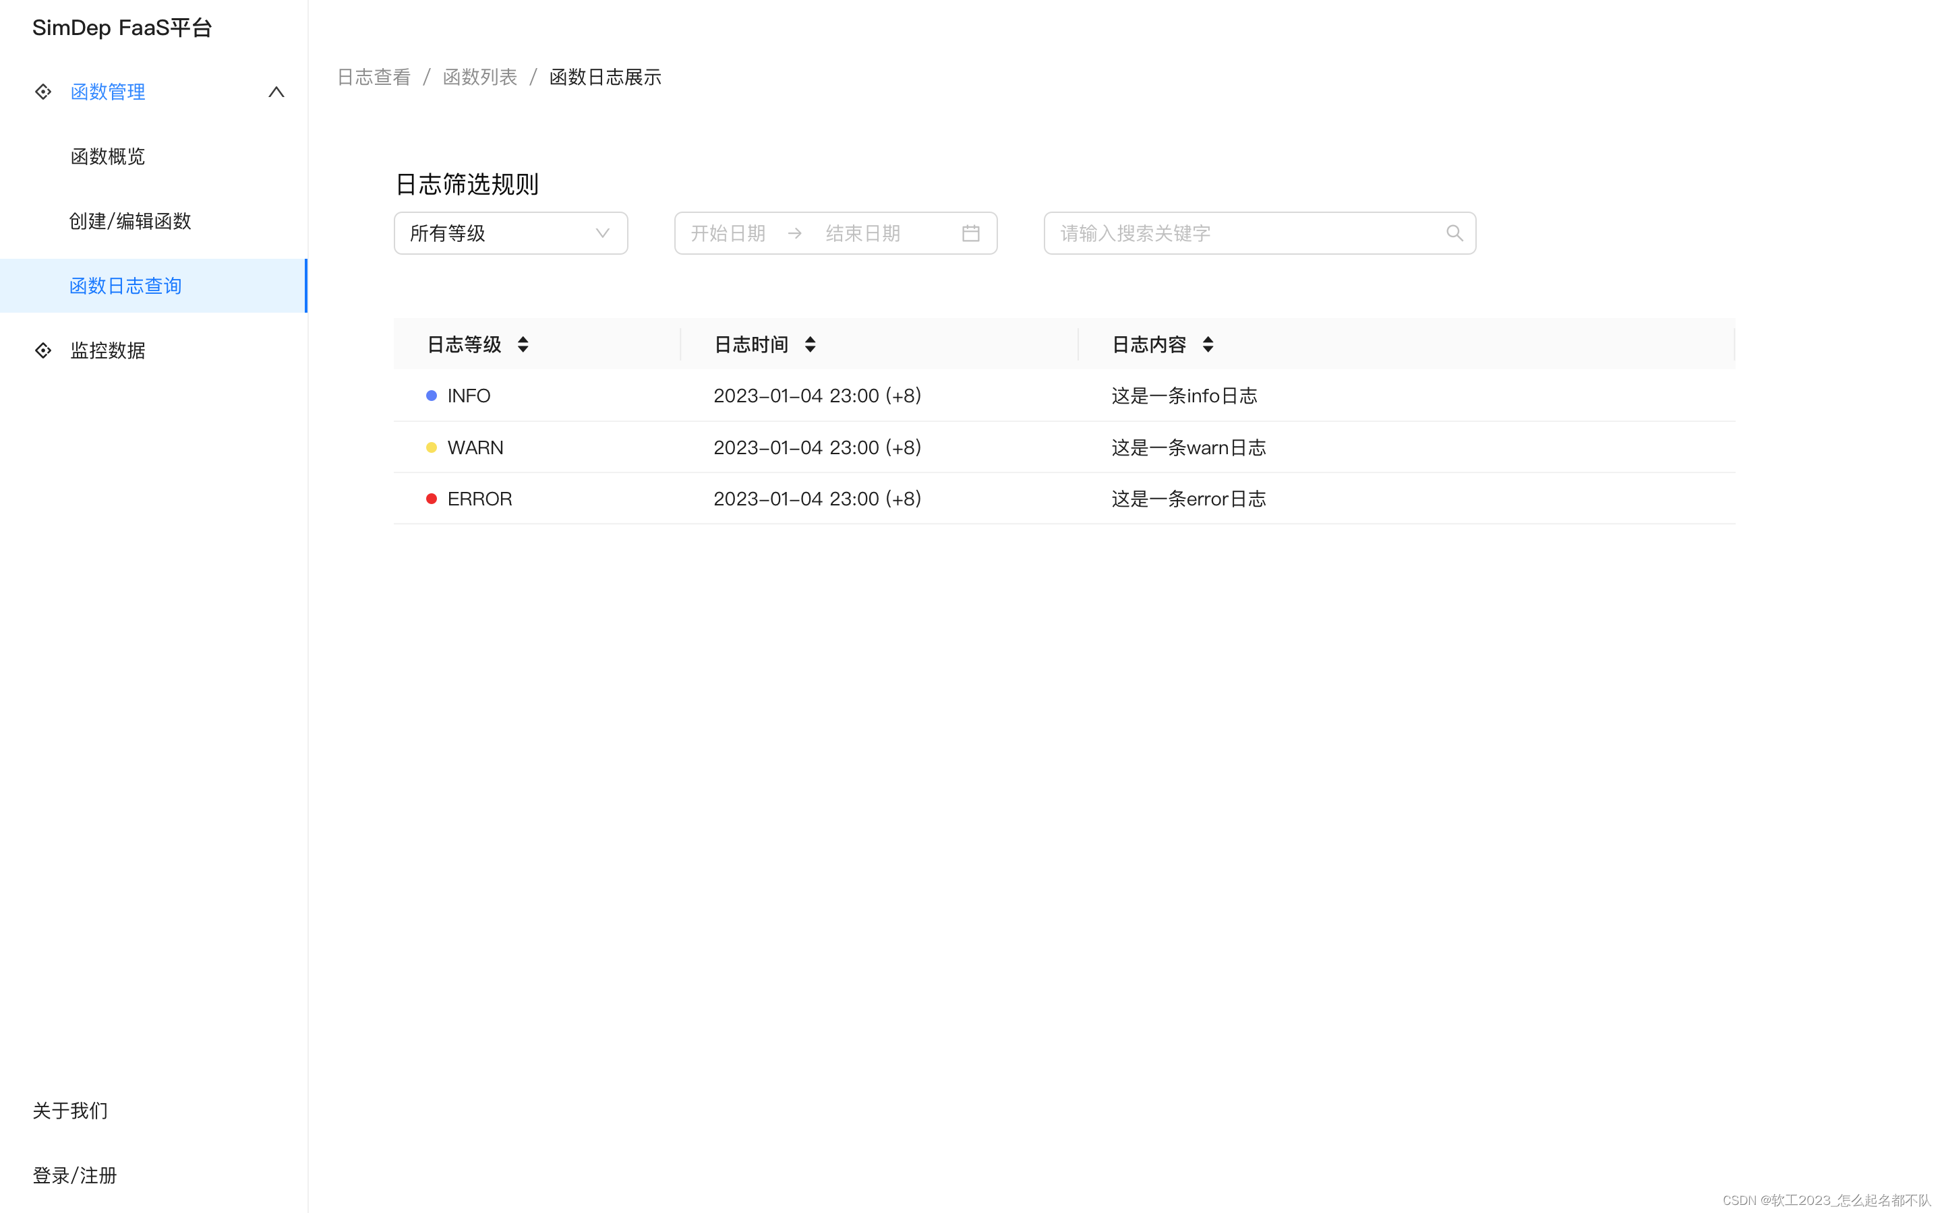Click the 开始日期 date field
This screenshot has width=1942, height=1213.
(x=729, y=233)
